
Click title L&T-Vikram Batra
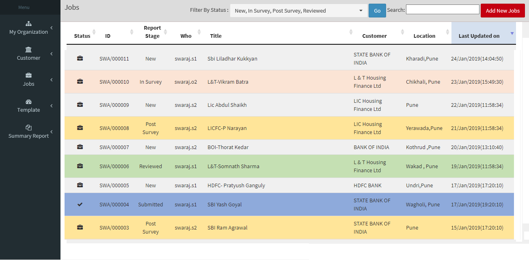coord(228,82)
